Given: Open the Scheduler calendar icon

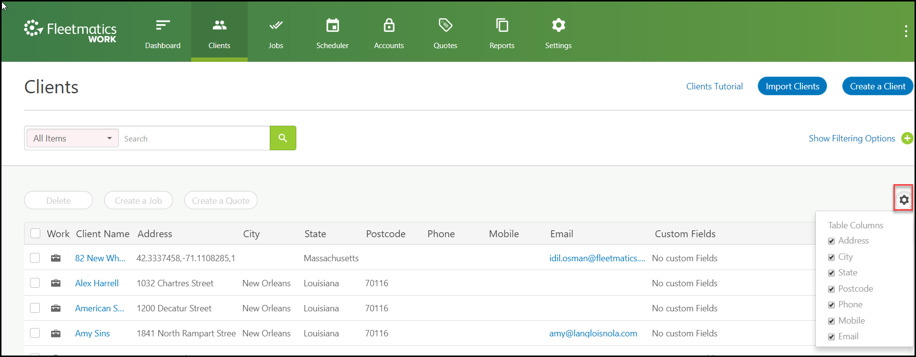Looking at the screenshot, I should [333, 25].
